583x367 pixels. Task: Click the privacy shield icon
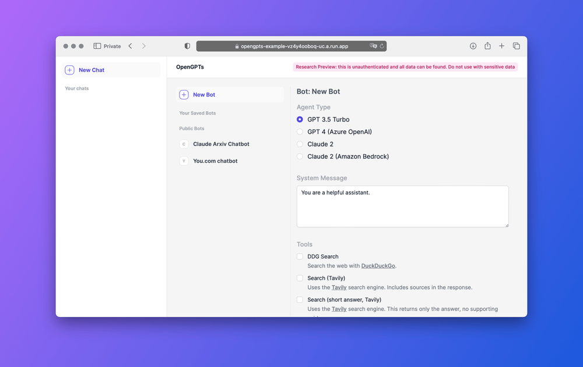187,46
